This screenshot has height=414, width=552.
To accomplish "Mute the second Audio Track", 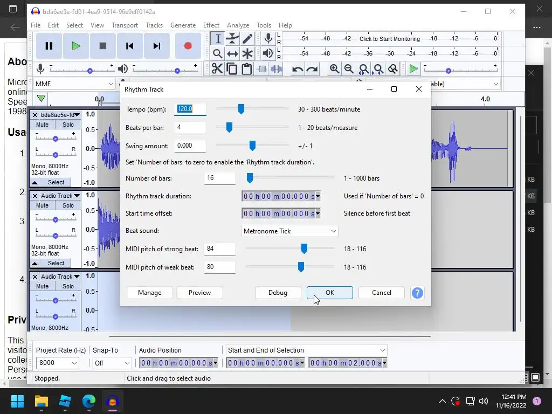I will click(x=42, y=205).
